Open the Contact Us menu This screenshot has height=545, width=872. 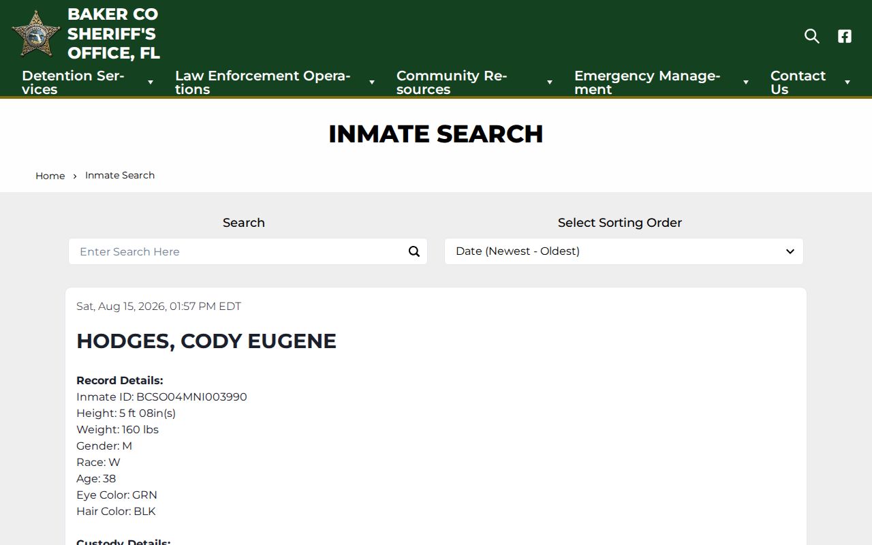pyautogui.click(x=798, y=82)
